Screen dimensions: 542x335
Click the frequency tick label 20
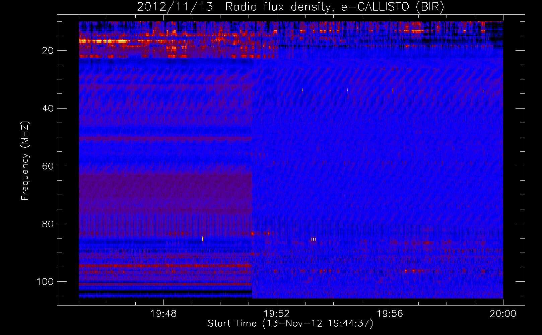click(48, 51)
